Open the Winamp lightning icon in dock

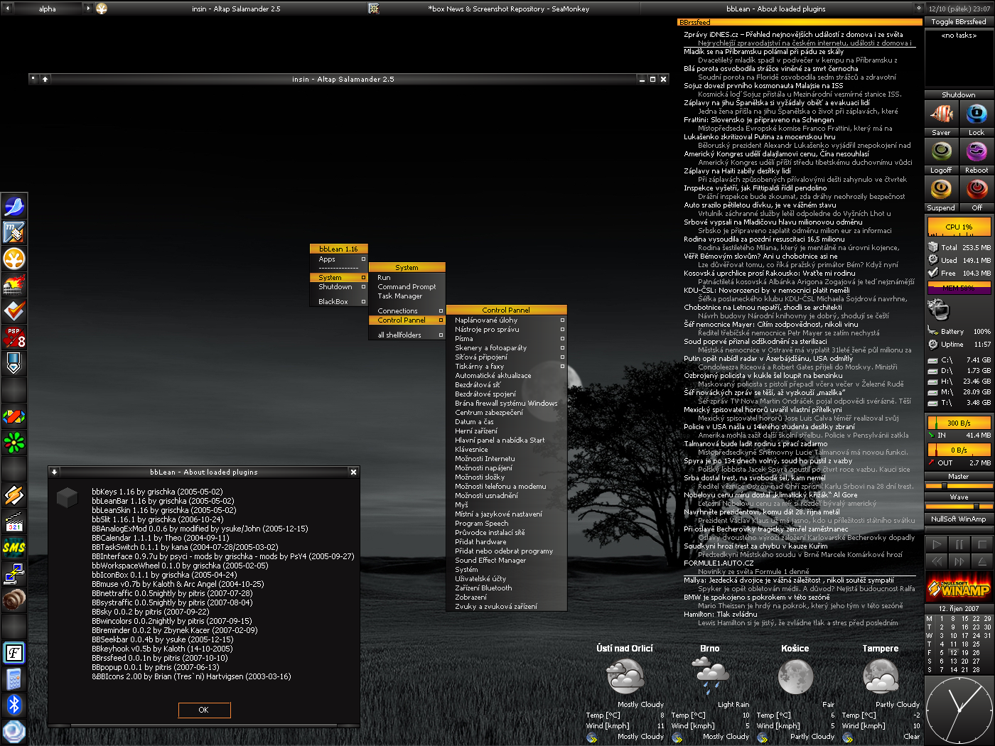[x=14, y=495]
